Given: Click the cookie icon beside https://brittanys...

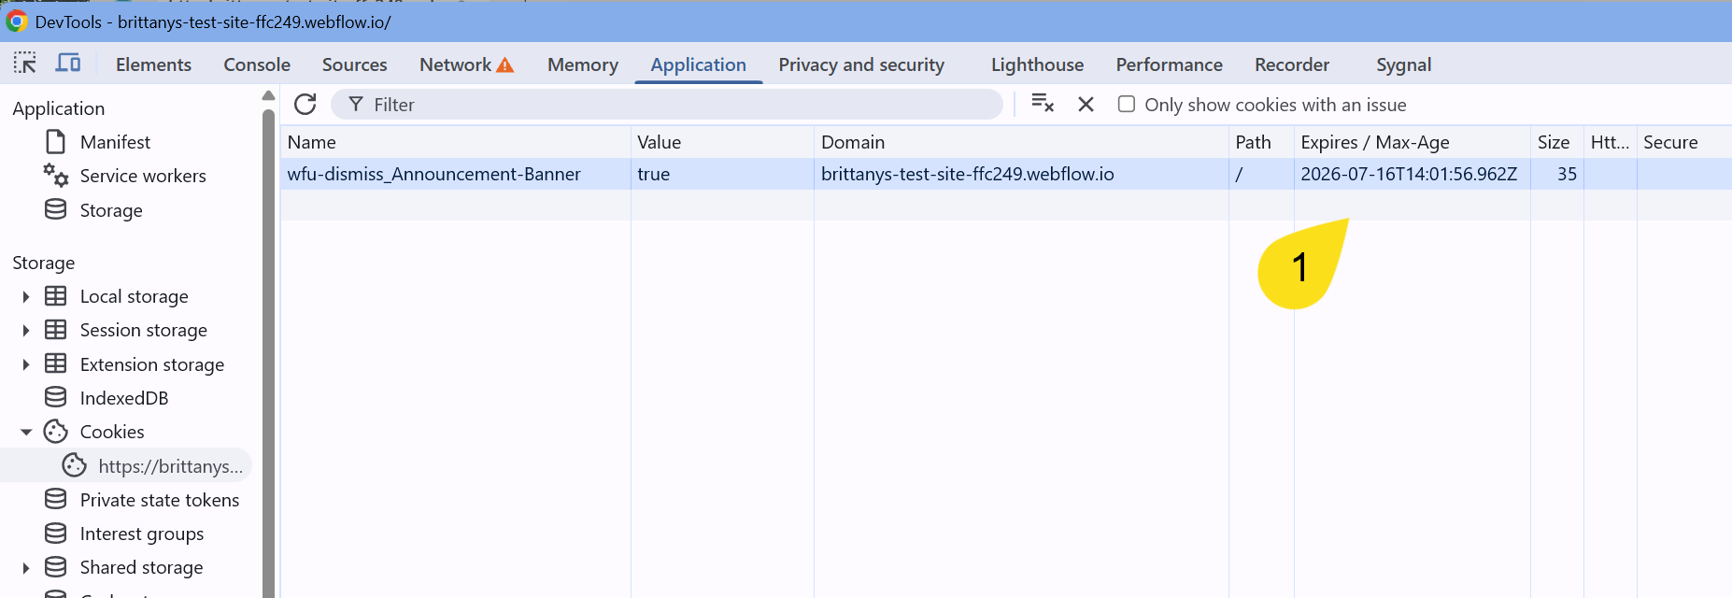Looking at the screenshot, I should 75,465.
